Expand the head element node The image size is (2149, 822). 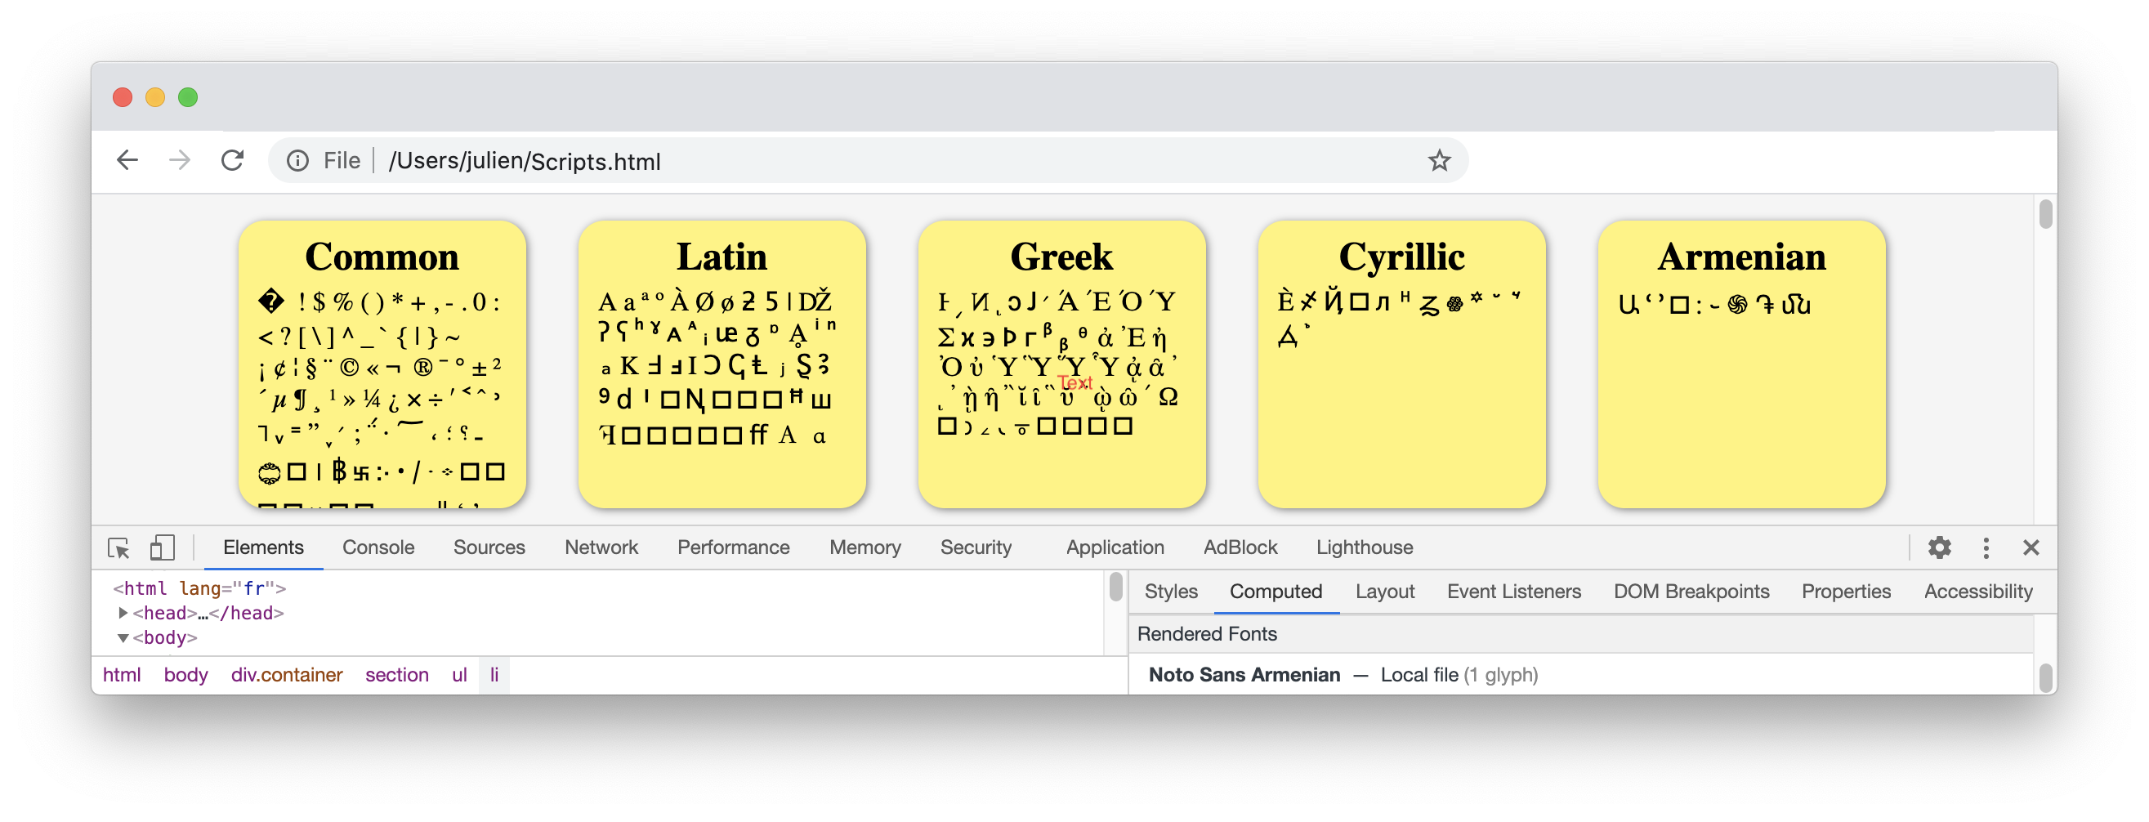pos(123,614)
